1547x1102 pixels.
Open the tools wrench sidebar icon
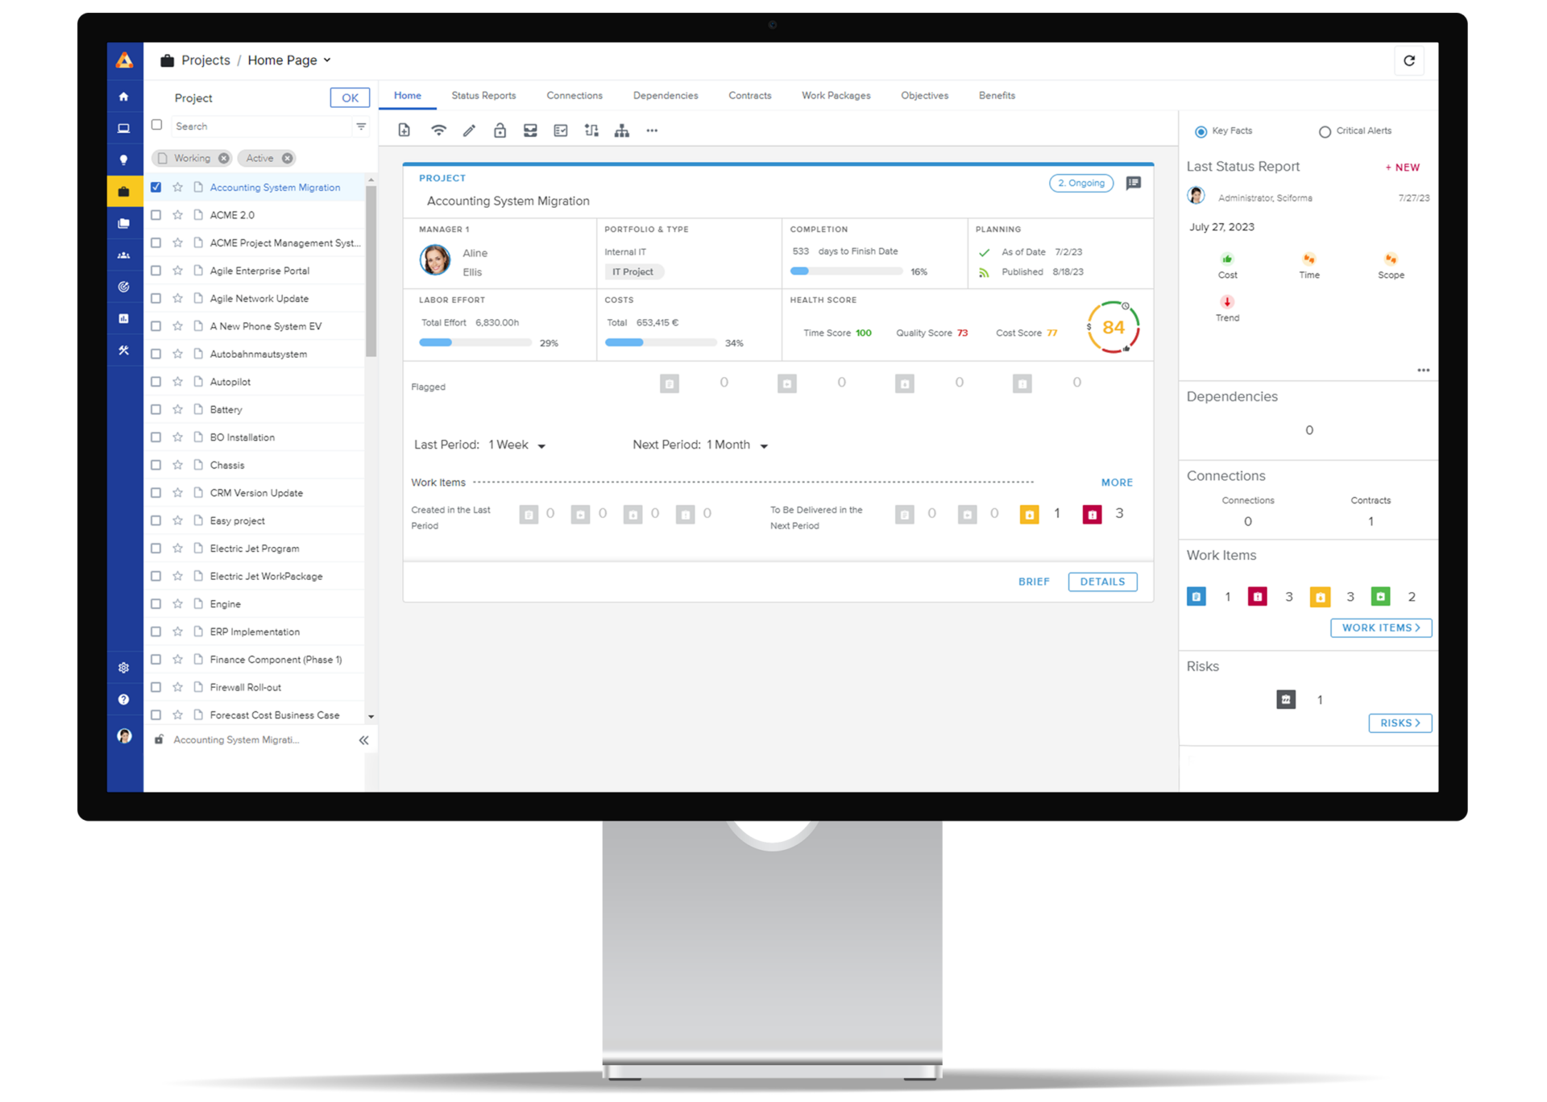coord(123,350)
